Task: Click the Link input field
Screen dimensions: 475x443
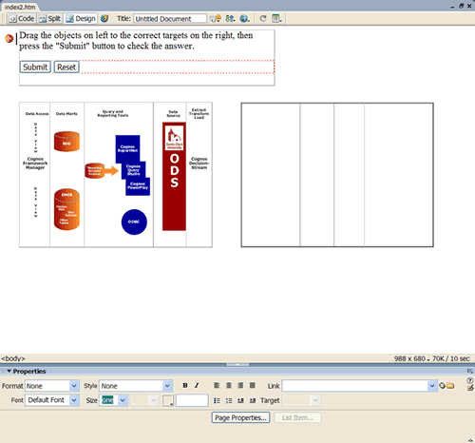Action: pyautogui.click(x=355, y=386)
